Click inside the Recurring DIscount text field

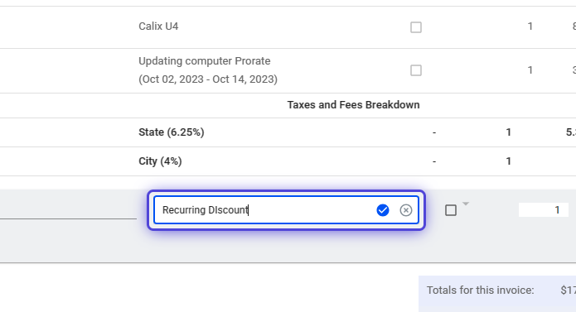[x=264, y=210]
